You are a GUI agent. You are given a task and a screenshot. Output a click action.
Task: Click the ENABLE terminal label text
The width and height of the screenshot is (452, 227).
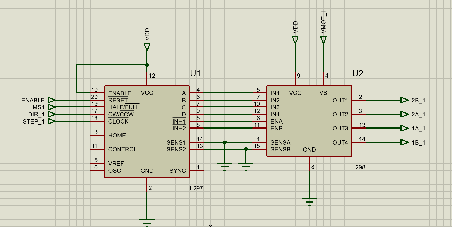(x=33, y=100)
